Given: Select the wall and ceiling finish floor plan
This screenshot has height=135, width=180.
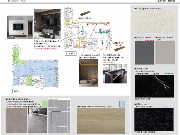Looking at the screenshot, I should point(88,28).
